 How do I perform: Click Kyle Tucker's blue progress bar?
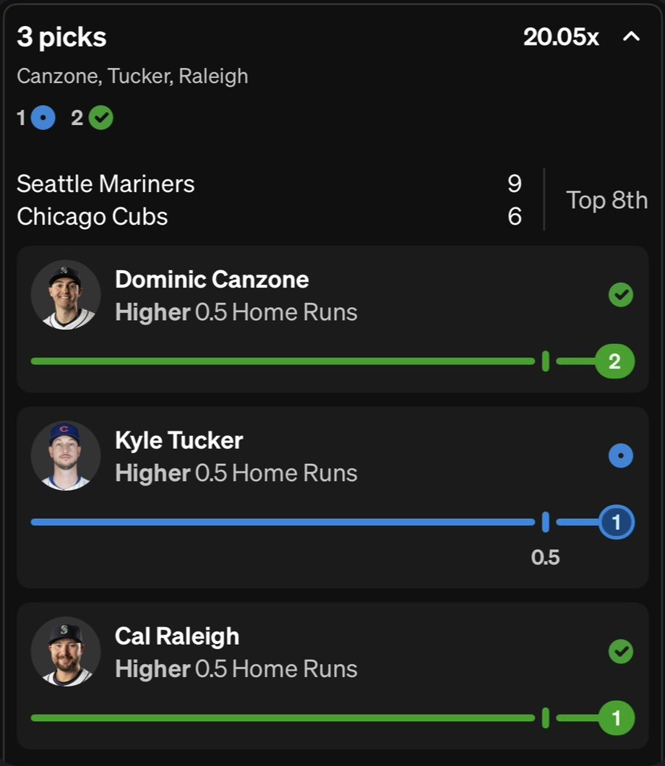pyautogui.click(x=283, y=522)
